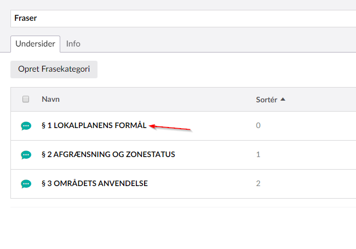Click the red arrow pointing at § 1
This screenshot has height=249, width=356.
(x=170, y=128)
